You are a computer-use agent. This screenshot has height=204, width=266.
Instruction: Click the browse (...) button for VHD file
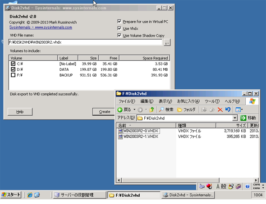[x=167, y=42]
